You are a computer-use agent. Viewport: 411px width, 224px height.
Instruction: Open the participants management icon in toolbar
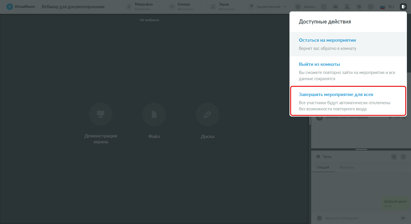[347, 7]
